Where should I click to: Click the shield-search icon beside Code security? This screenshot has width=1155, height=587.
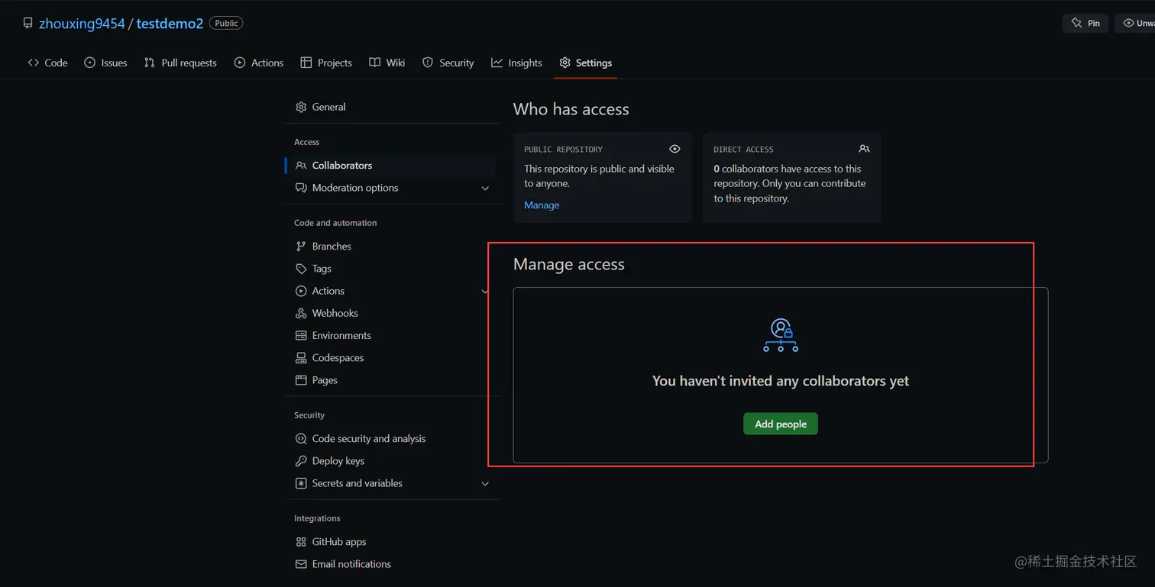(x=301, y=438)
